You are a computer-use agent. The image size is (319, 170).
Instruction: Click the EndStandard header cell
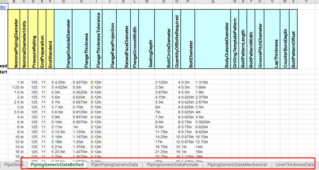pos(50,39)
